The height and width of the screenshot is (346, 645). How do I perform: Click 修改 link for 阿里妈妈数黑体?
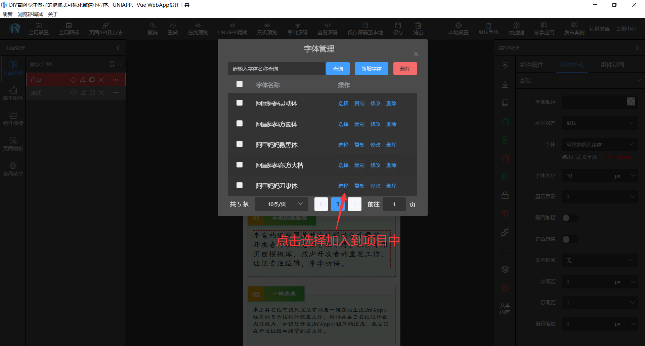(x=375, y=145)
